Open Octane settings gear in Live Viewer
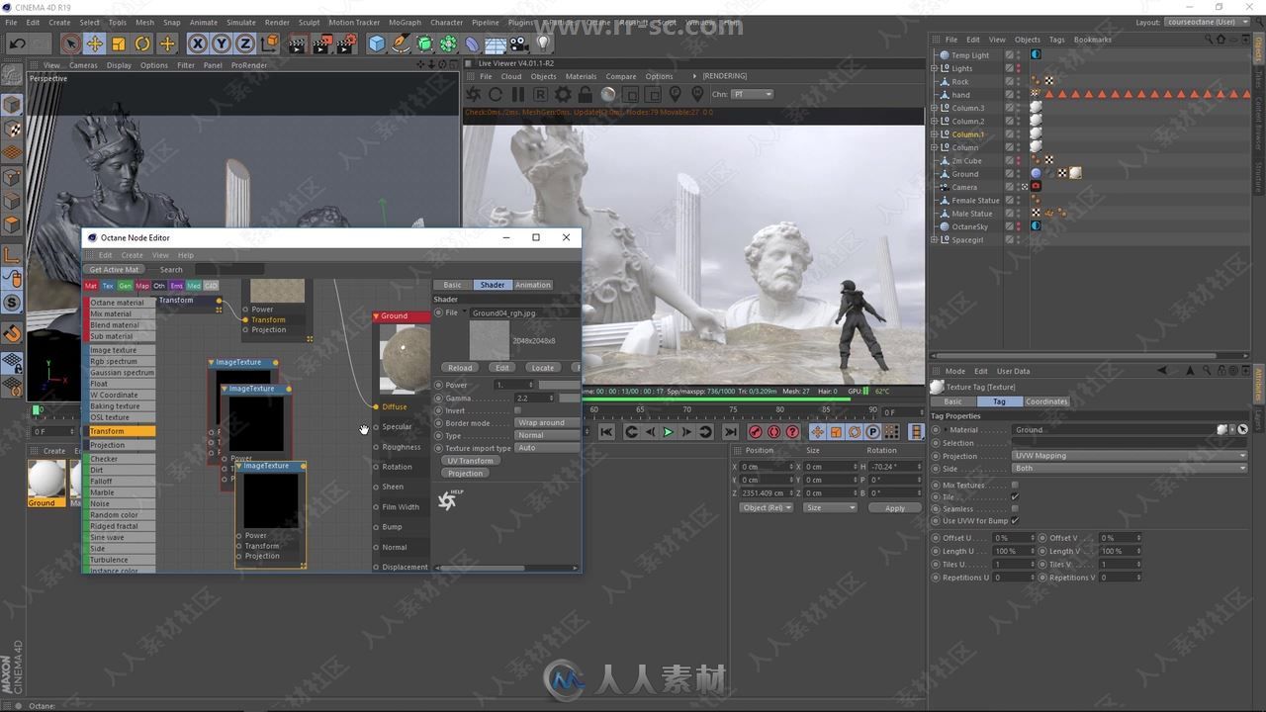Viewport: 1266px width, 712px height. 563,94
